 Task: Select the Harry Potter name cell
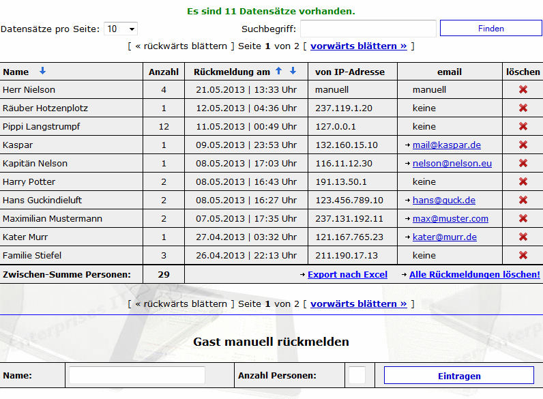72,181
